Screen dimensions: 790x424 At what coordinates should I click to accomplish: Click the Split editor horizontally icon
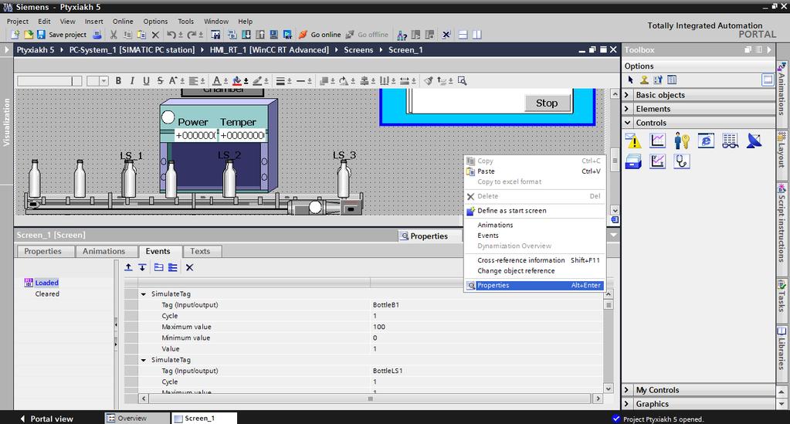click(463, 35)
